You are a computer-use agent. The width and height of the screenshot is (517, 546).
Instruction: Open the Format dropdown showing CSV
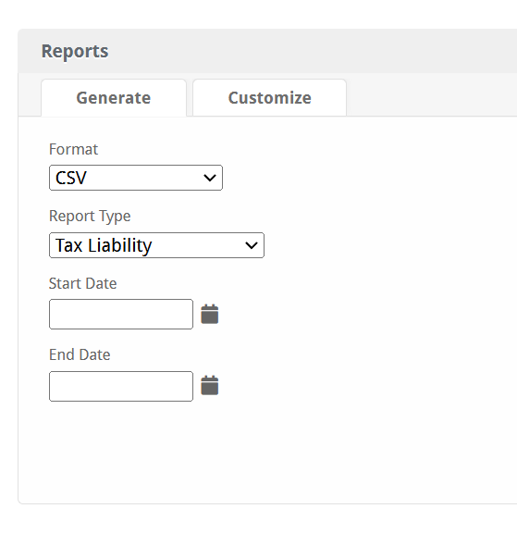tap(136, 178)
